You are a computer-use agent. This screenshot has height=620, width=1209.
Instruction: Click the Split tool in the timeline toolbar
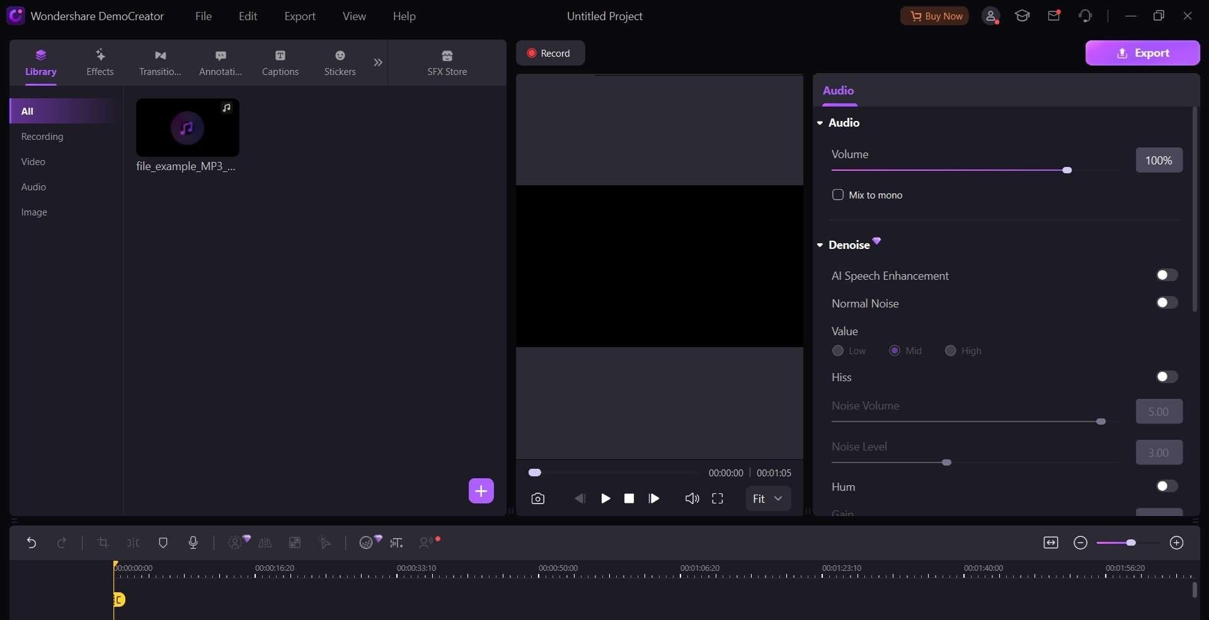[x=133, y=542]
